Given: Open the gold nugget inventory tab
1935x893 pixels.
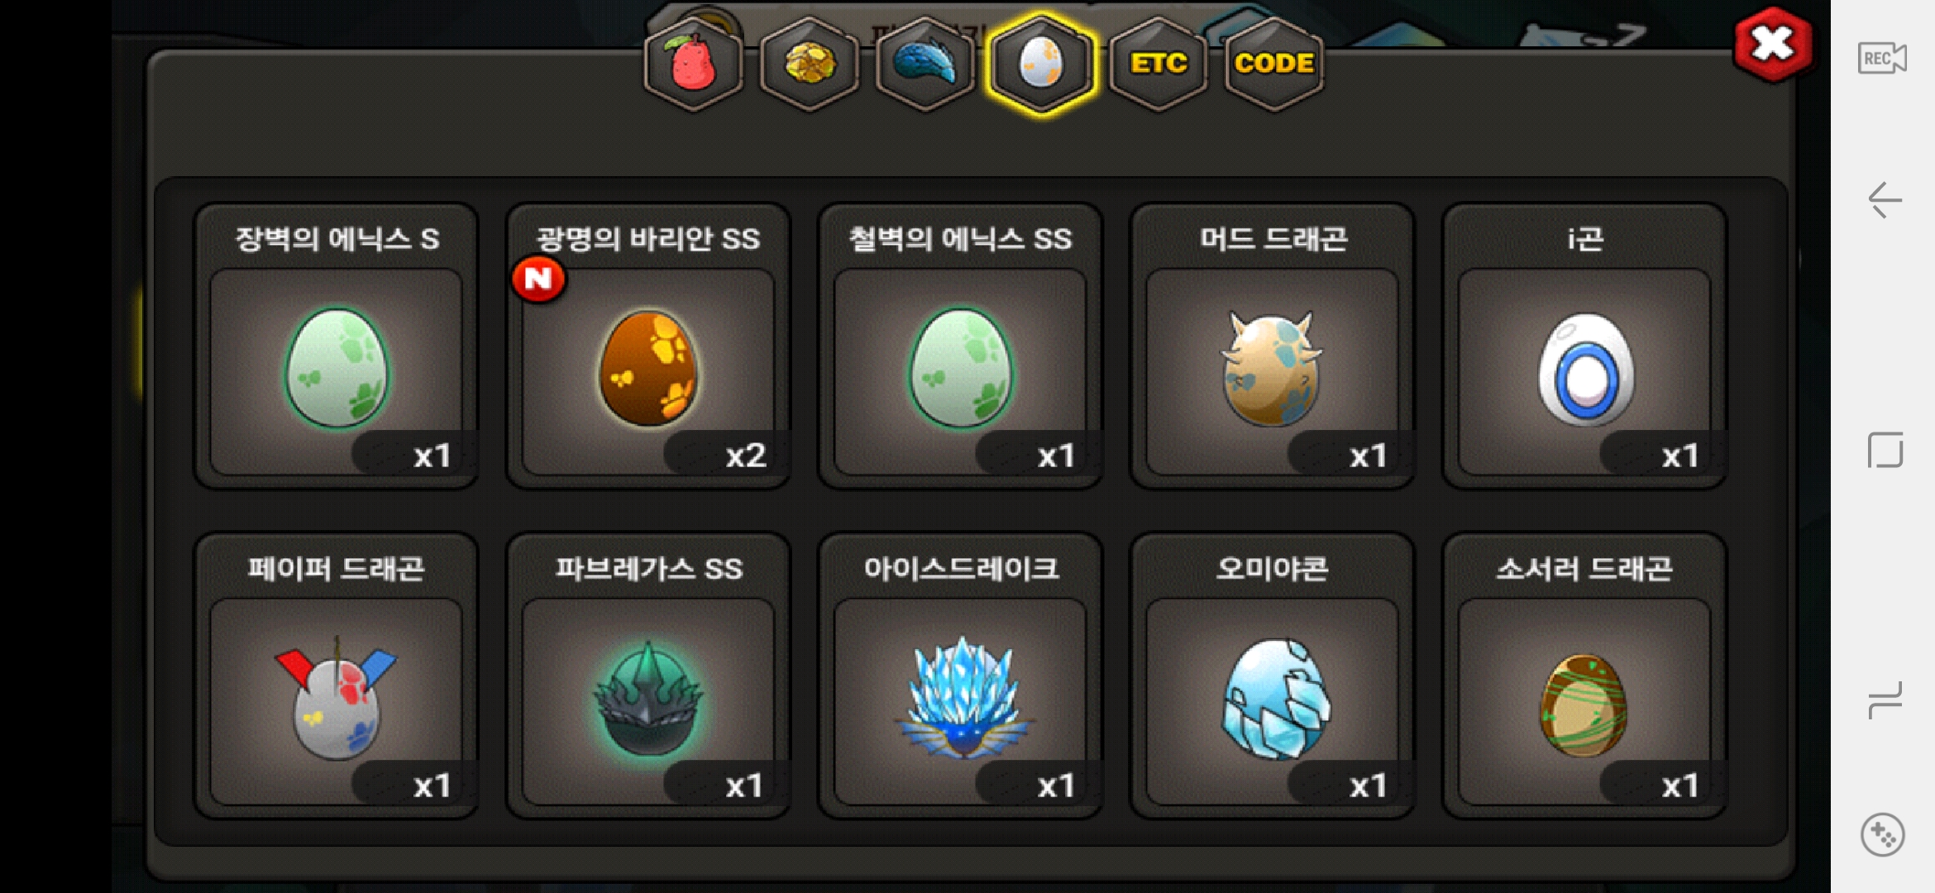Looking at the screenshot, I should [x=810, y=64].
